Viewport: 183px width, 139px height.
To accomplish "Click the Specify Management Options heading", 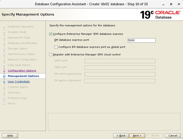I will pyautogui.click(x=28, y=14).
